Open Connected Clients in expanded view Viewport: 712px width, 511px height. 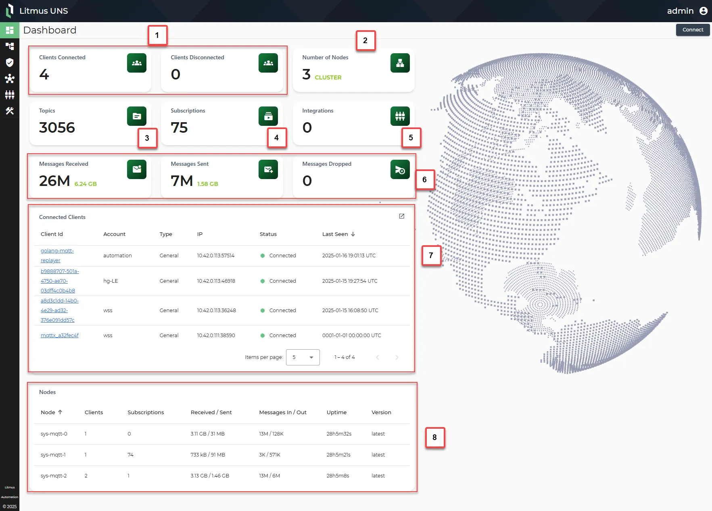pos(402,216)
